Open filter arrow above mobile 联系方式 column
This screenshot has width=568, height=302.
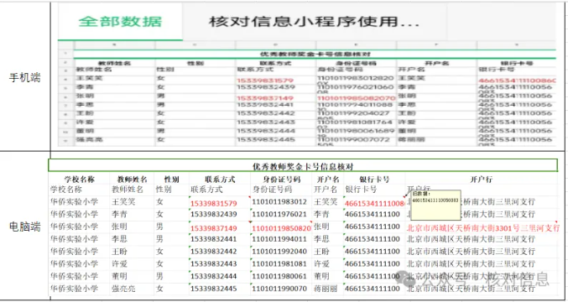click(275, 45)
